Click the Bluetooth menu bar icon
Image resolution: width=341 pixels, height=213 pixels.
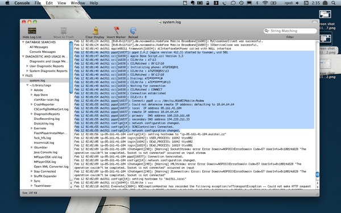257,3
